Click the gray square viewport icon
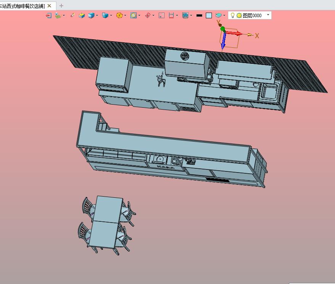Screen dimensions: 335x284 tap(162, 15)
